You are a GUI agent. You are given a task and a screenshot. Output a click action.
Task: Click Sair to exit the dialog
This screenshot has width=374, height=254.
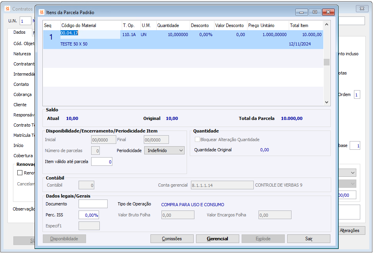(x=309, y=239)
